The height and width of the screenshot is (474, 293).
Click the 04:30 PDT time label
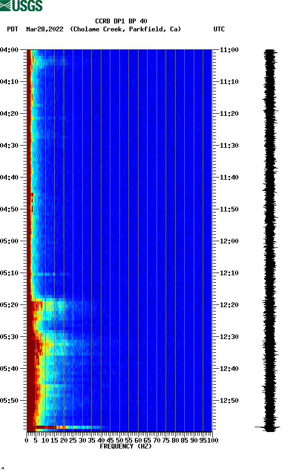[x=10, y=146]
